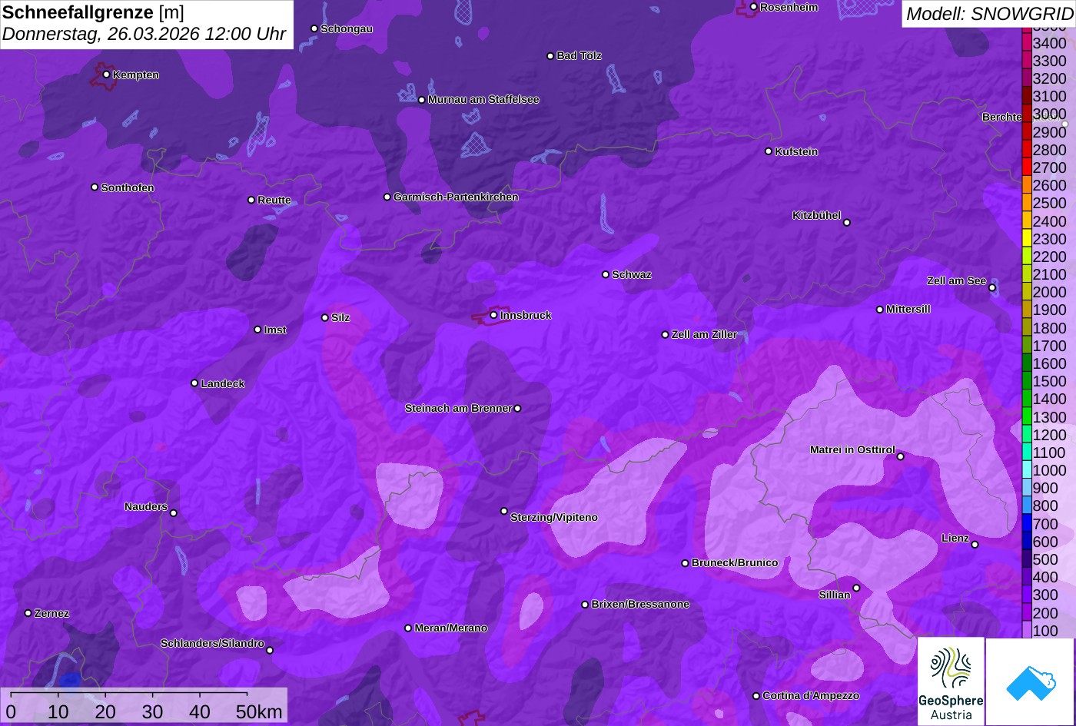Image resolution: width=1076 pixels, height=726 pixels.
Task: Click the Murnau am Staffelsee label
Action: (483, 100)
